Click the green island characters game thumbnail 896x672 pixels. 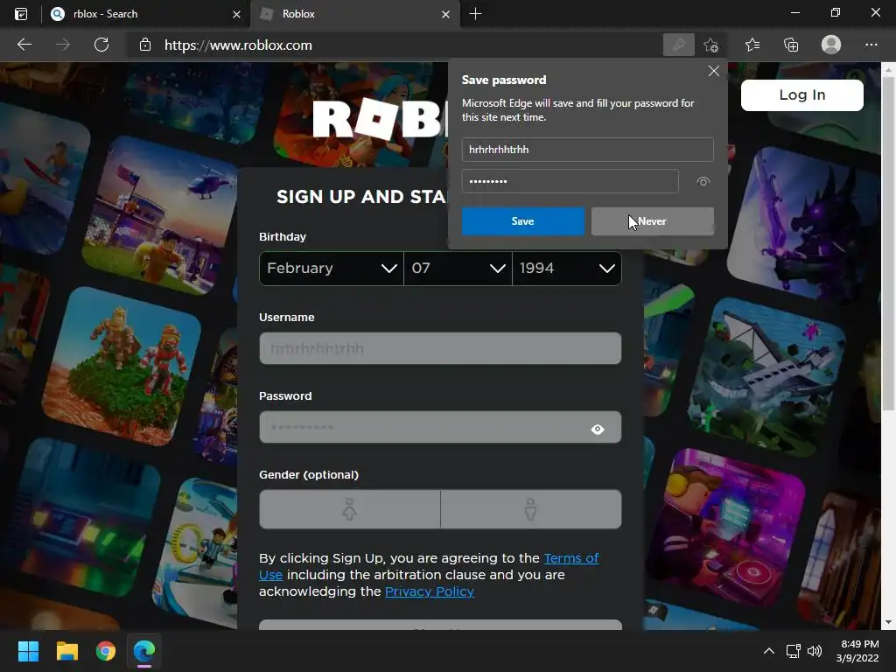click(x=122, y=367)
